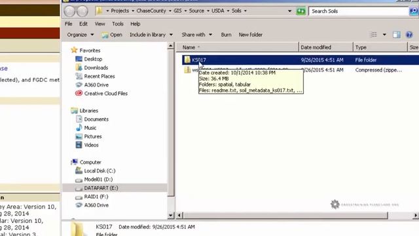Go back with the Back arrow button
This screenshot has height=236, width=419.
pos(70,11)
